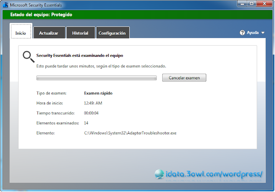
Task: Click the 'Hora de inicio:' label
Action: [x=50, y=103]
